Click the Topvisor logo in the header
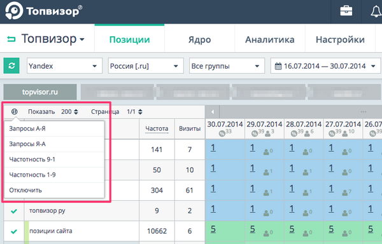This screenshot has width=382, height=244. point(44,11)
